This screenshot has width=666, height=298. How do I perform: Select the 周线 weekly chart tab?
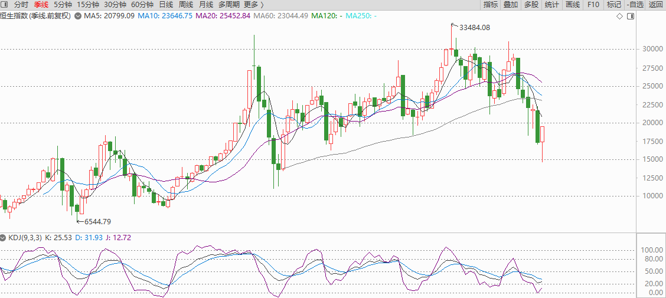186,5
